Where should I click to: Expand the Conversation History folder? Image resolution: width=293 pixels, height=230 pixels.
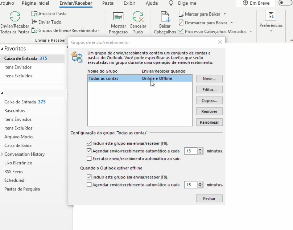[x=2, y=154]
